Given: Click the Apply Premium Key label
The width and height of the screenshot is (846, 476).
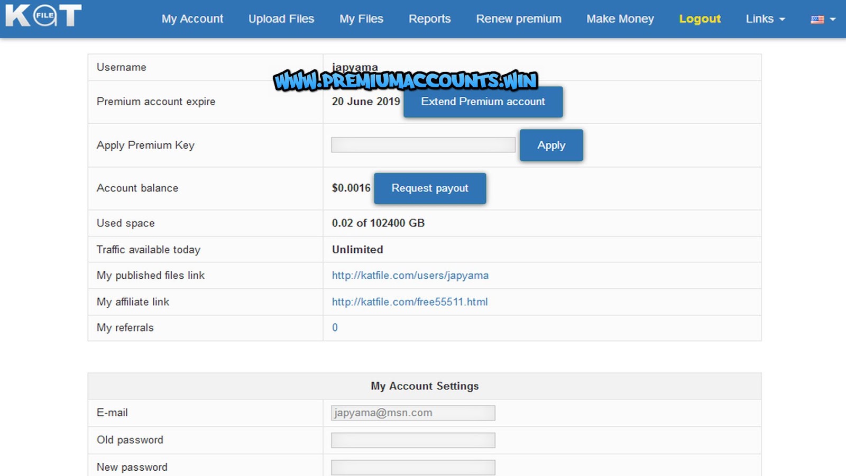Looking at the screenshot, I should pyautogui.click(x=146, y=145).
